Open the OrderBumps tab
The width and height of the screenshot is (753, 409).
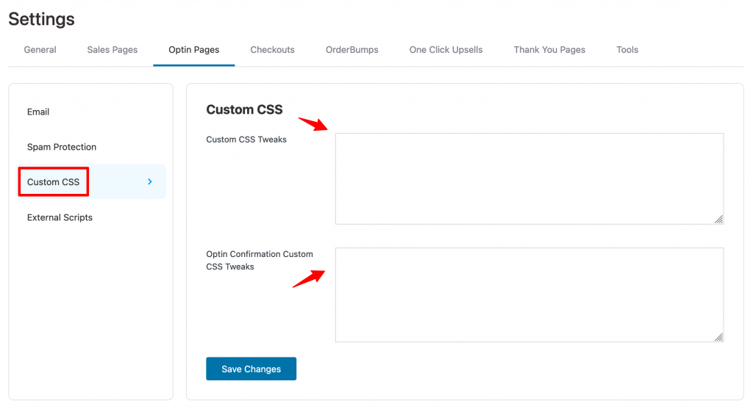pyautogui.click(x=352, y=50)
